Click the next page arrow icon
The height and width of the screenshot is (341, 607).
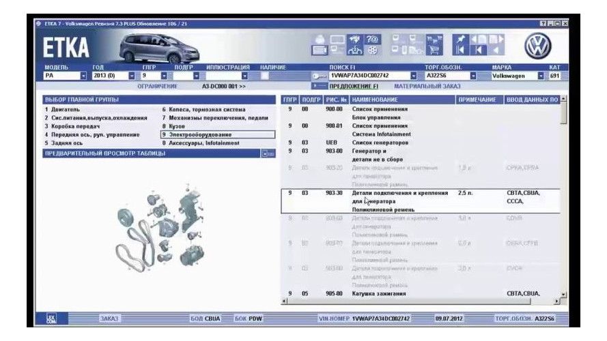pyautogui.click(x=496, y=40)
